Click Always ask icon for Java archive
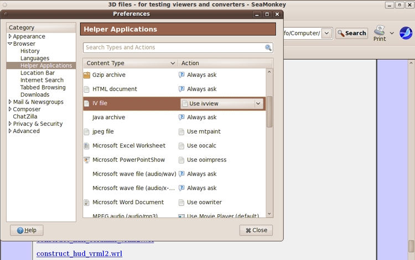Viewport: 415px width, 260px height. [x=181, y=118]
